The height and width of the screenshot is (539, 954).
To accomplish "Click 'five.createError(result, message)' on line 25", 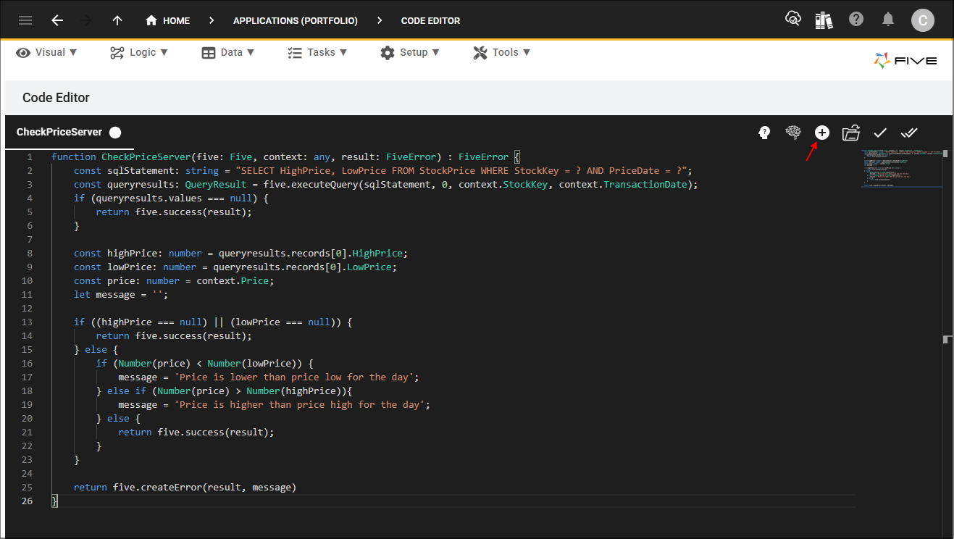I will click(205, 488).
